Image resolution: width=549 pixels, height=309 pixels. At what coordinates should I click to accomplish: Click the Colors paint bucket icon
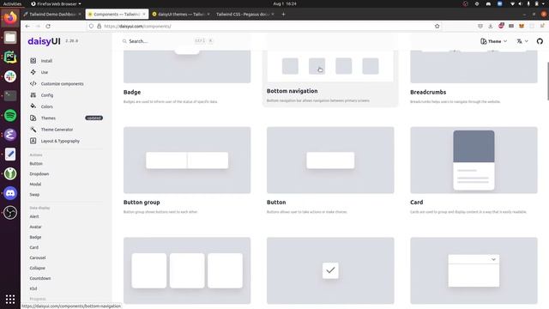[x=33, y=106]
